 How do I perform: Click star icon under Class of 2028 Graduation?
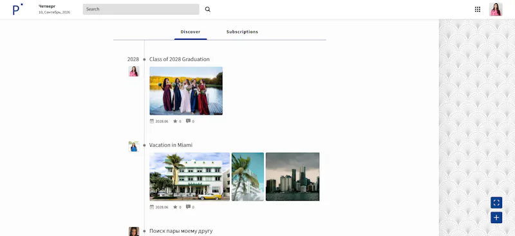(175, 121)
